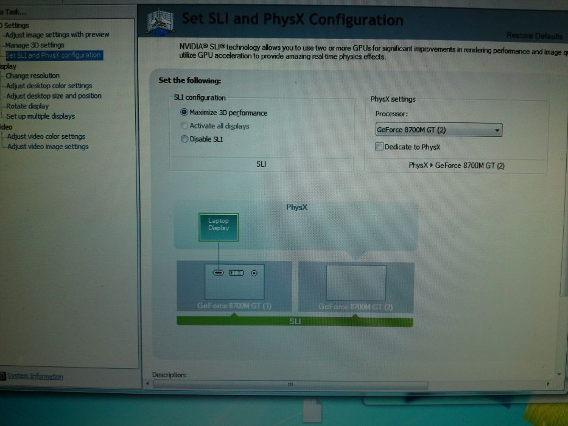The height and width of the screenshot is (426, 568).
Task: Click the Restore Defaults link
Action: pyautogui.click(x=535, y=35)
